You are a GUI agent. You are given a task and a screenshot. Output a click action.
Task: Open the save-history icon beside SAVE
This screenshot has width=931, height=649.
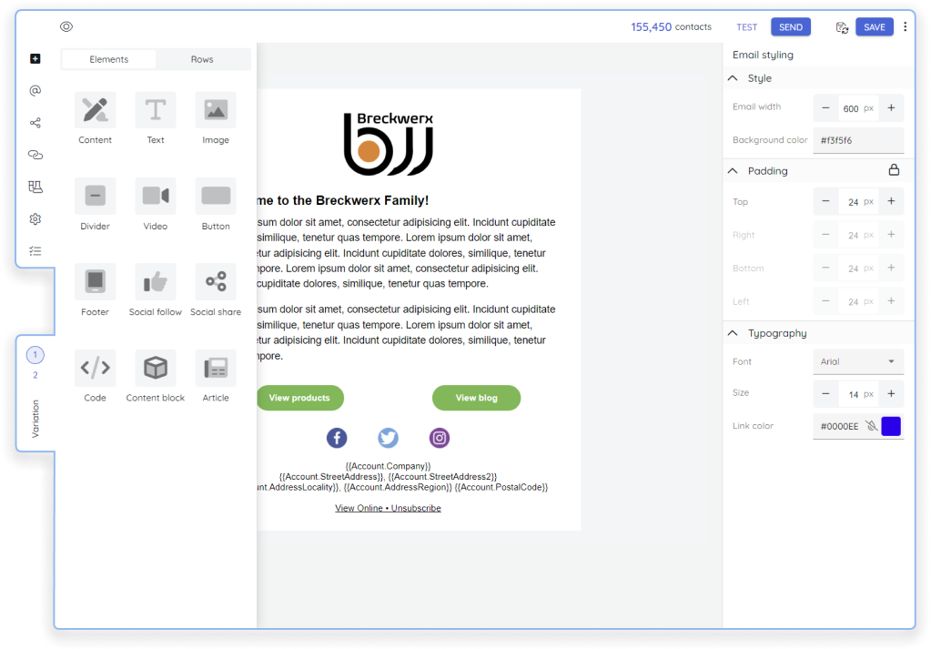tap(842, 27)
